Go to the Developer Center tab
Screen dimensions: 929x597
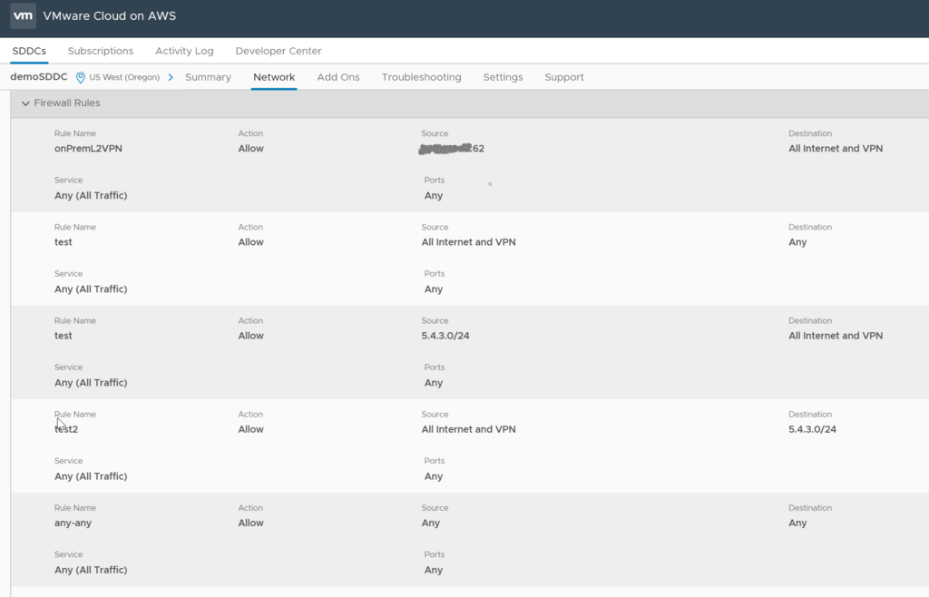(x=279, y=51)
